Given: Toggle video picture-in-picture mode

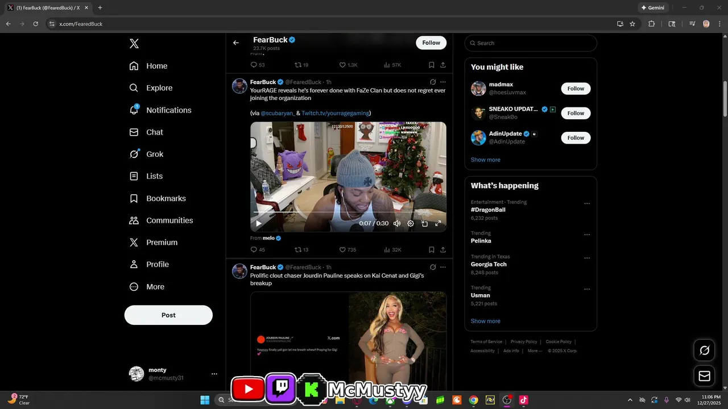Looking at the screenshot, I should click(x=424, y=223).
